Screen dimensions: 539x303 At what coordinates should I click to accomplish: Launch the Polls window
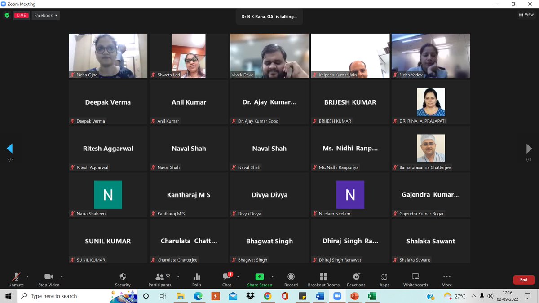[x=197, y=279]
